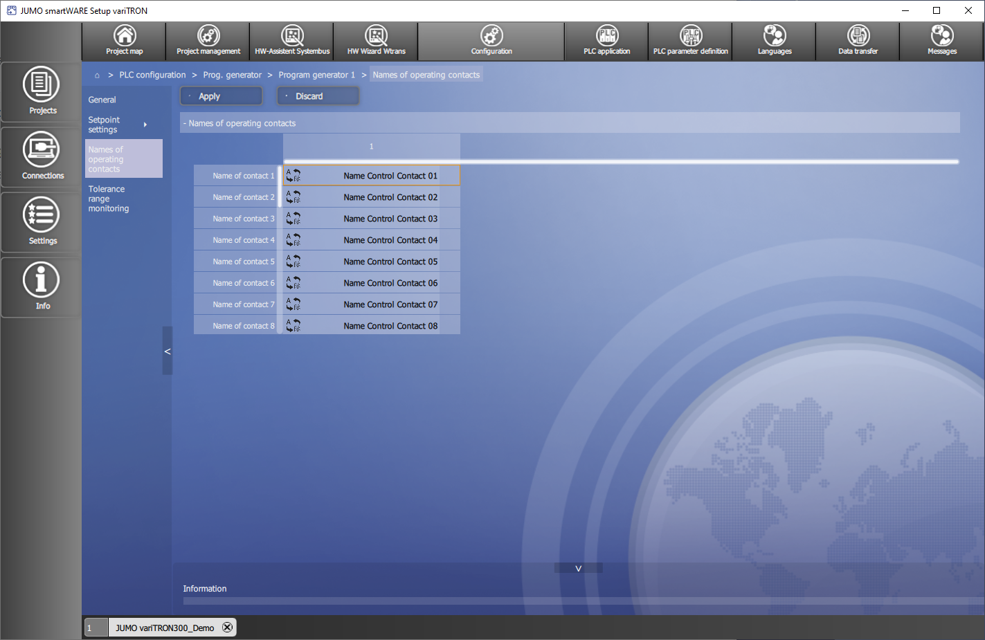Open the Languages toolbar icon
Viewport: 985px width, 640px height.
pyautogui.click(x=774, y=41)
